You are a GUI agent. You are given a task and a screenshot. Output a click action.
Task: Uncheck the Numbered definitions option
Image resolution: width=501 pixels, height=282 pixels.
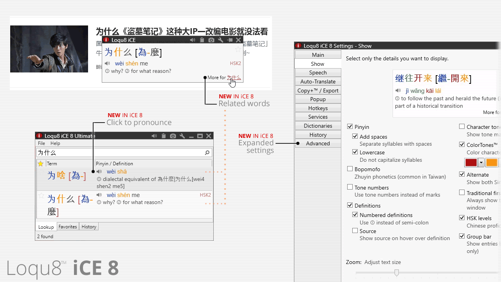tap(355, 215)
